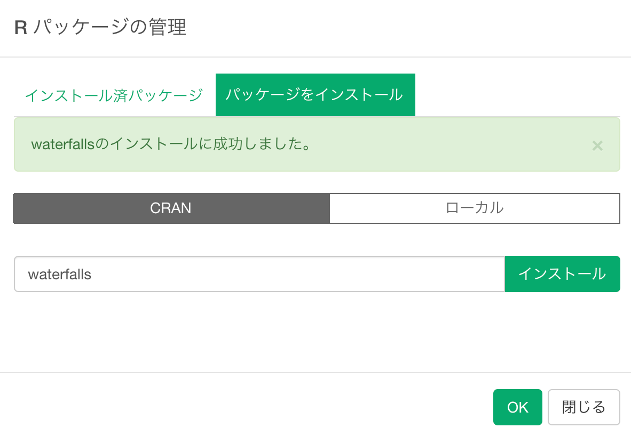Choose CRAN as the package source
Viewport: 631px width, 436px height.
tap(171, 208)
